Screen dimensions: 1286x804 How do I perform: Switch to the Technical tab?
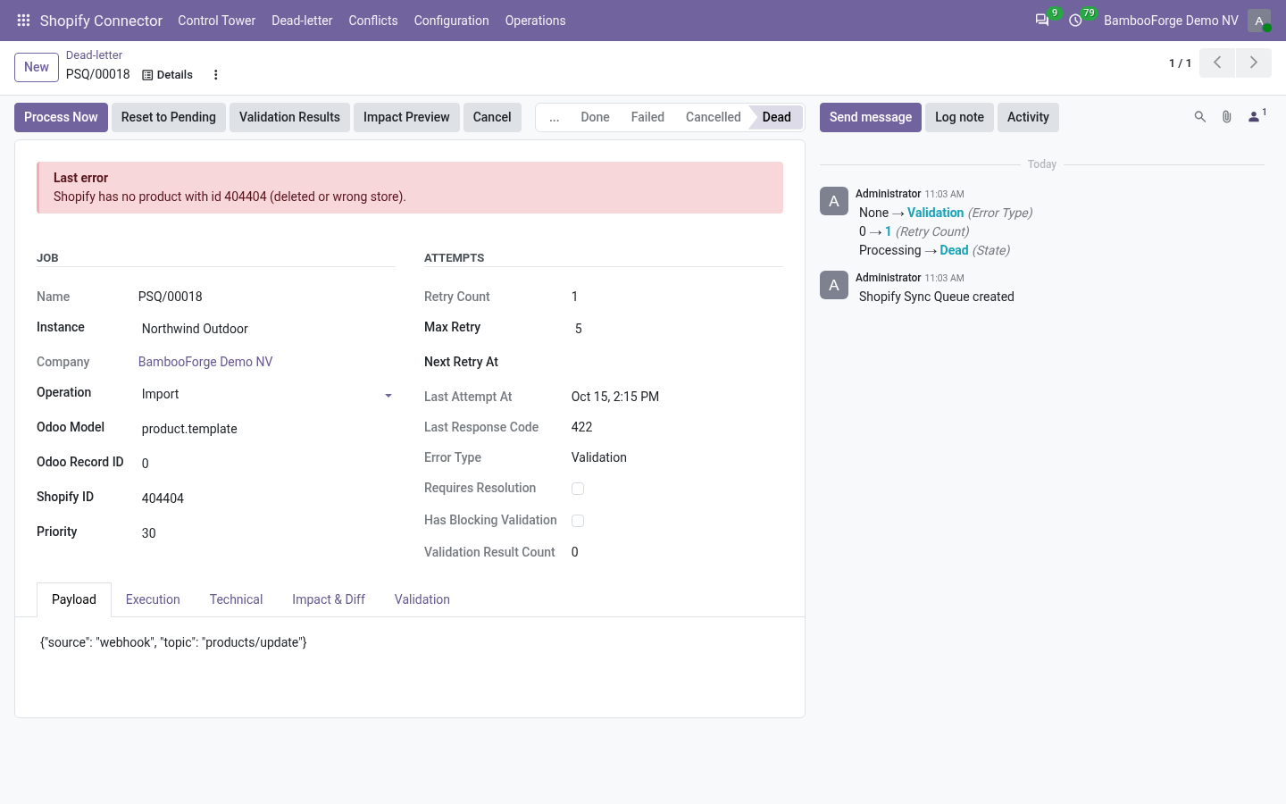236,599
